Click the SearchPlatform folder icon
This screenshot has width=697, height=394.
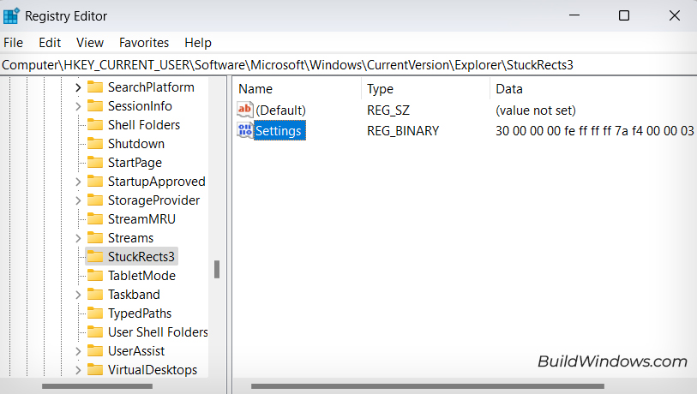coord(95,87)
